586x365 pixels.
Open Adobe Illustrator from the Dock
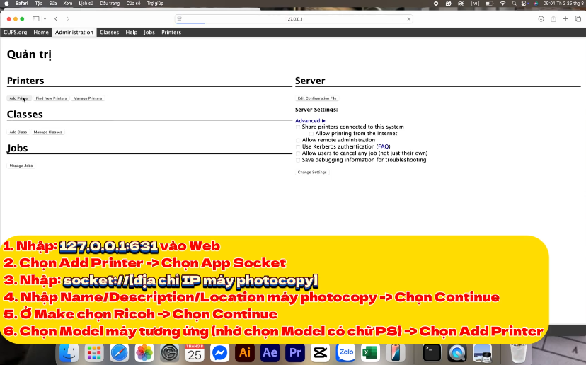(245, 352)
